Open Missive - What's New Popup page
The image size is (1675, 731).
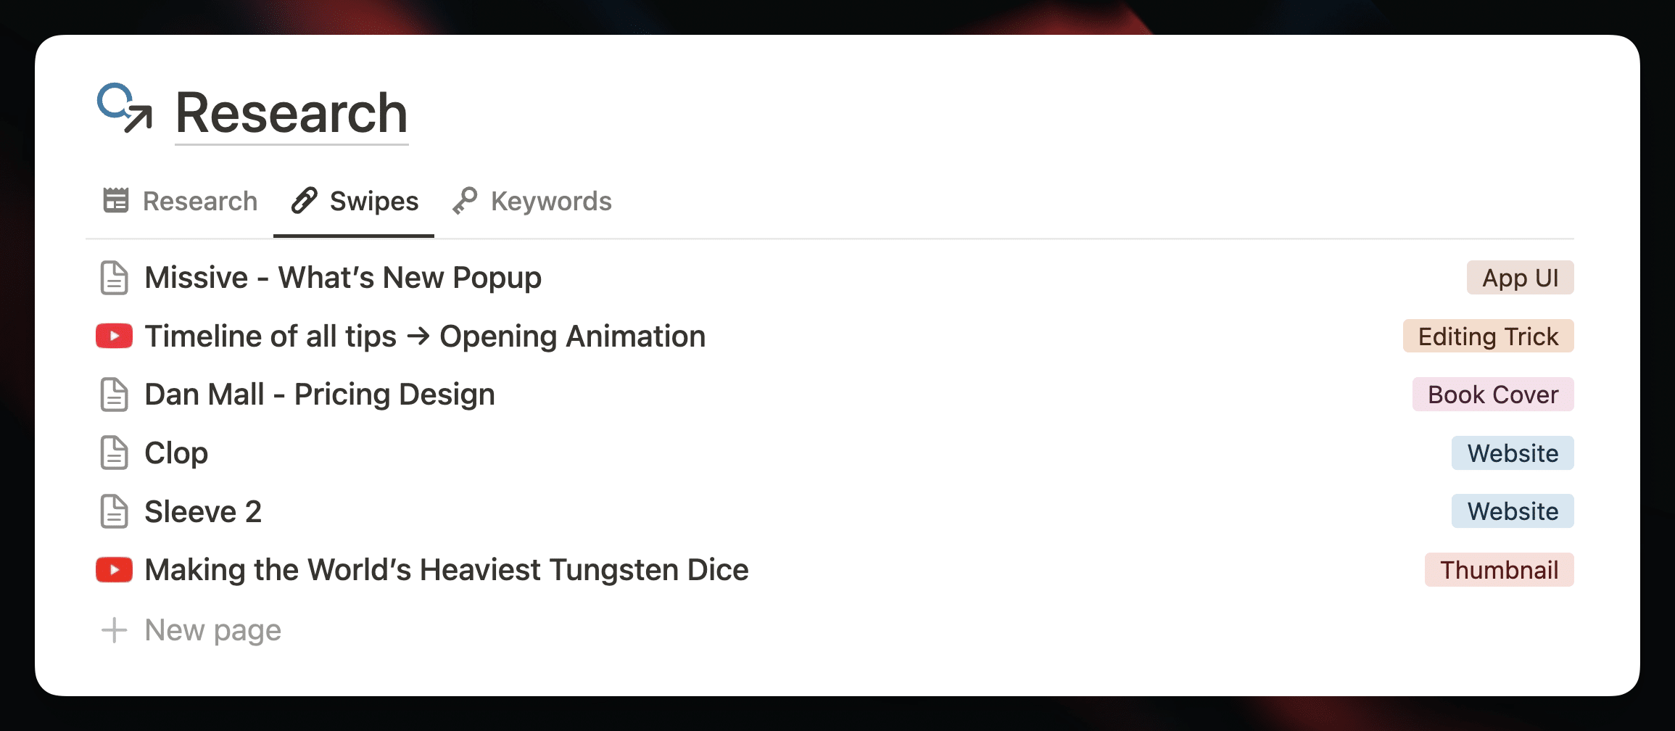[343, 277]
